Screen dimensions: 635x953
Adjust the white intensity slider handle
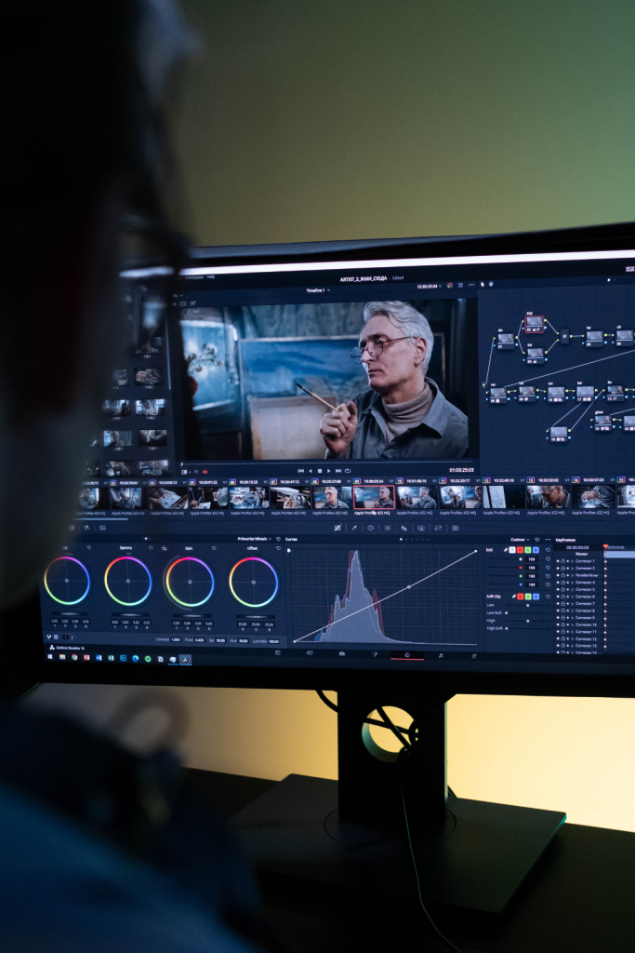coord(521,559)
